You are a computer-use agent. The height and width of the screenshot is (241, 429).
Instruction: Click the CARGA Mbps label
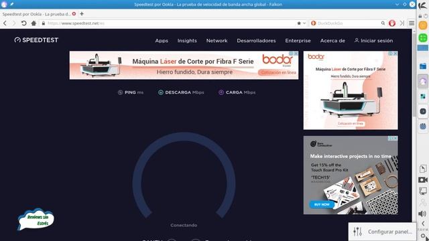coord(241,92)
